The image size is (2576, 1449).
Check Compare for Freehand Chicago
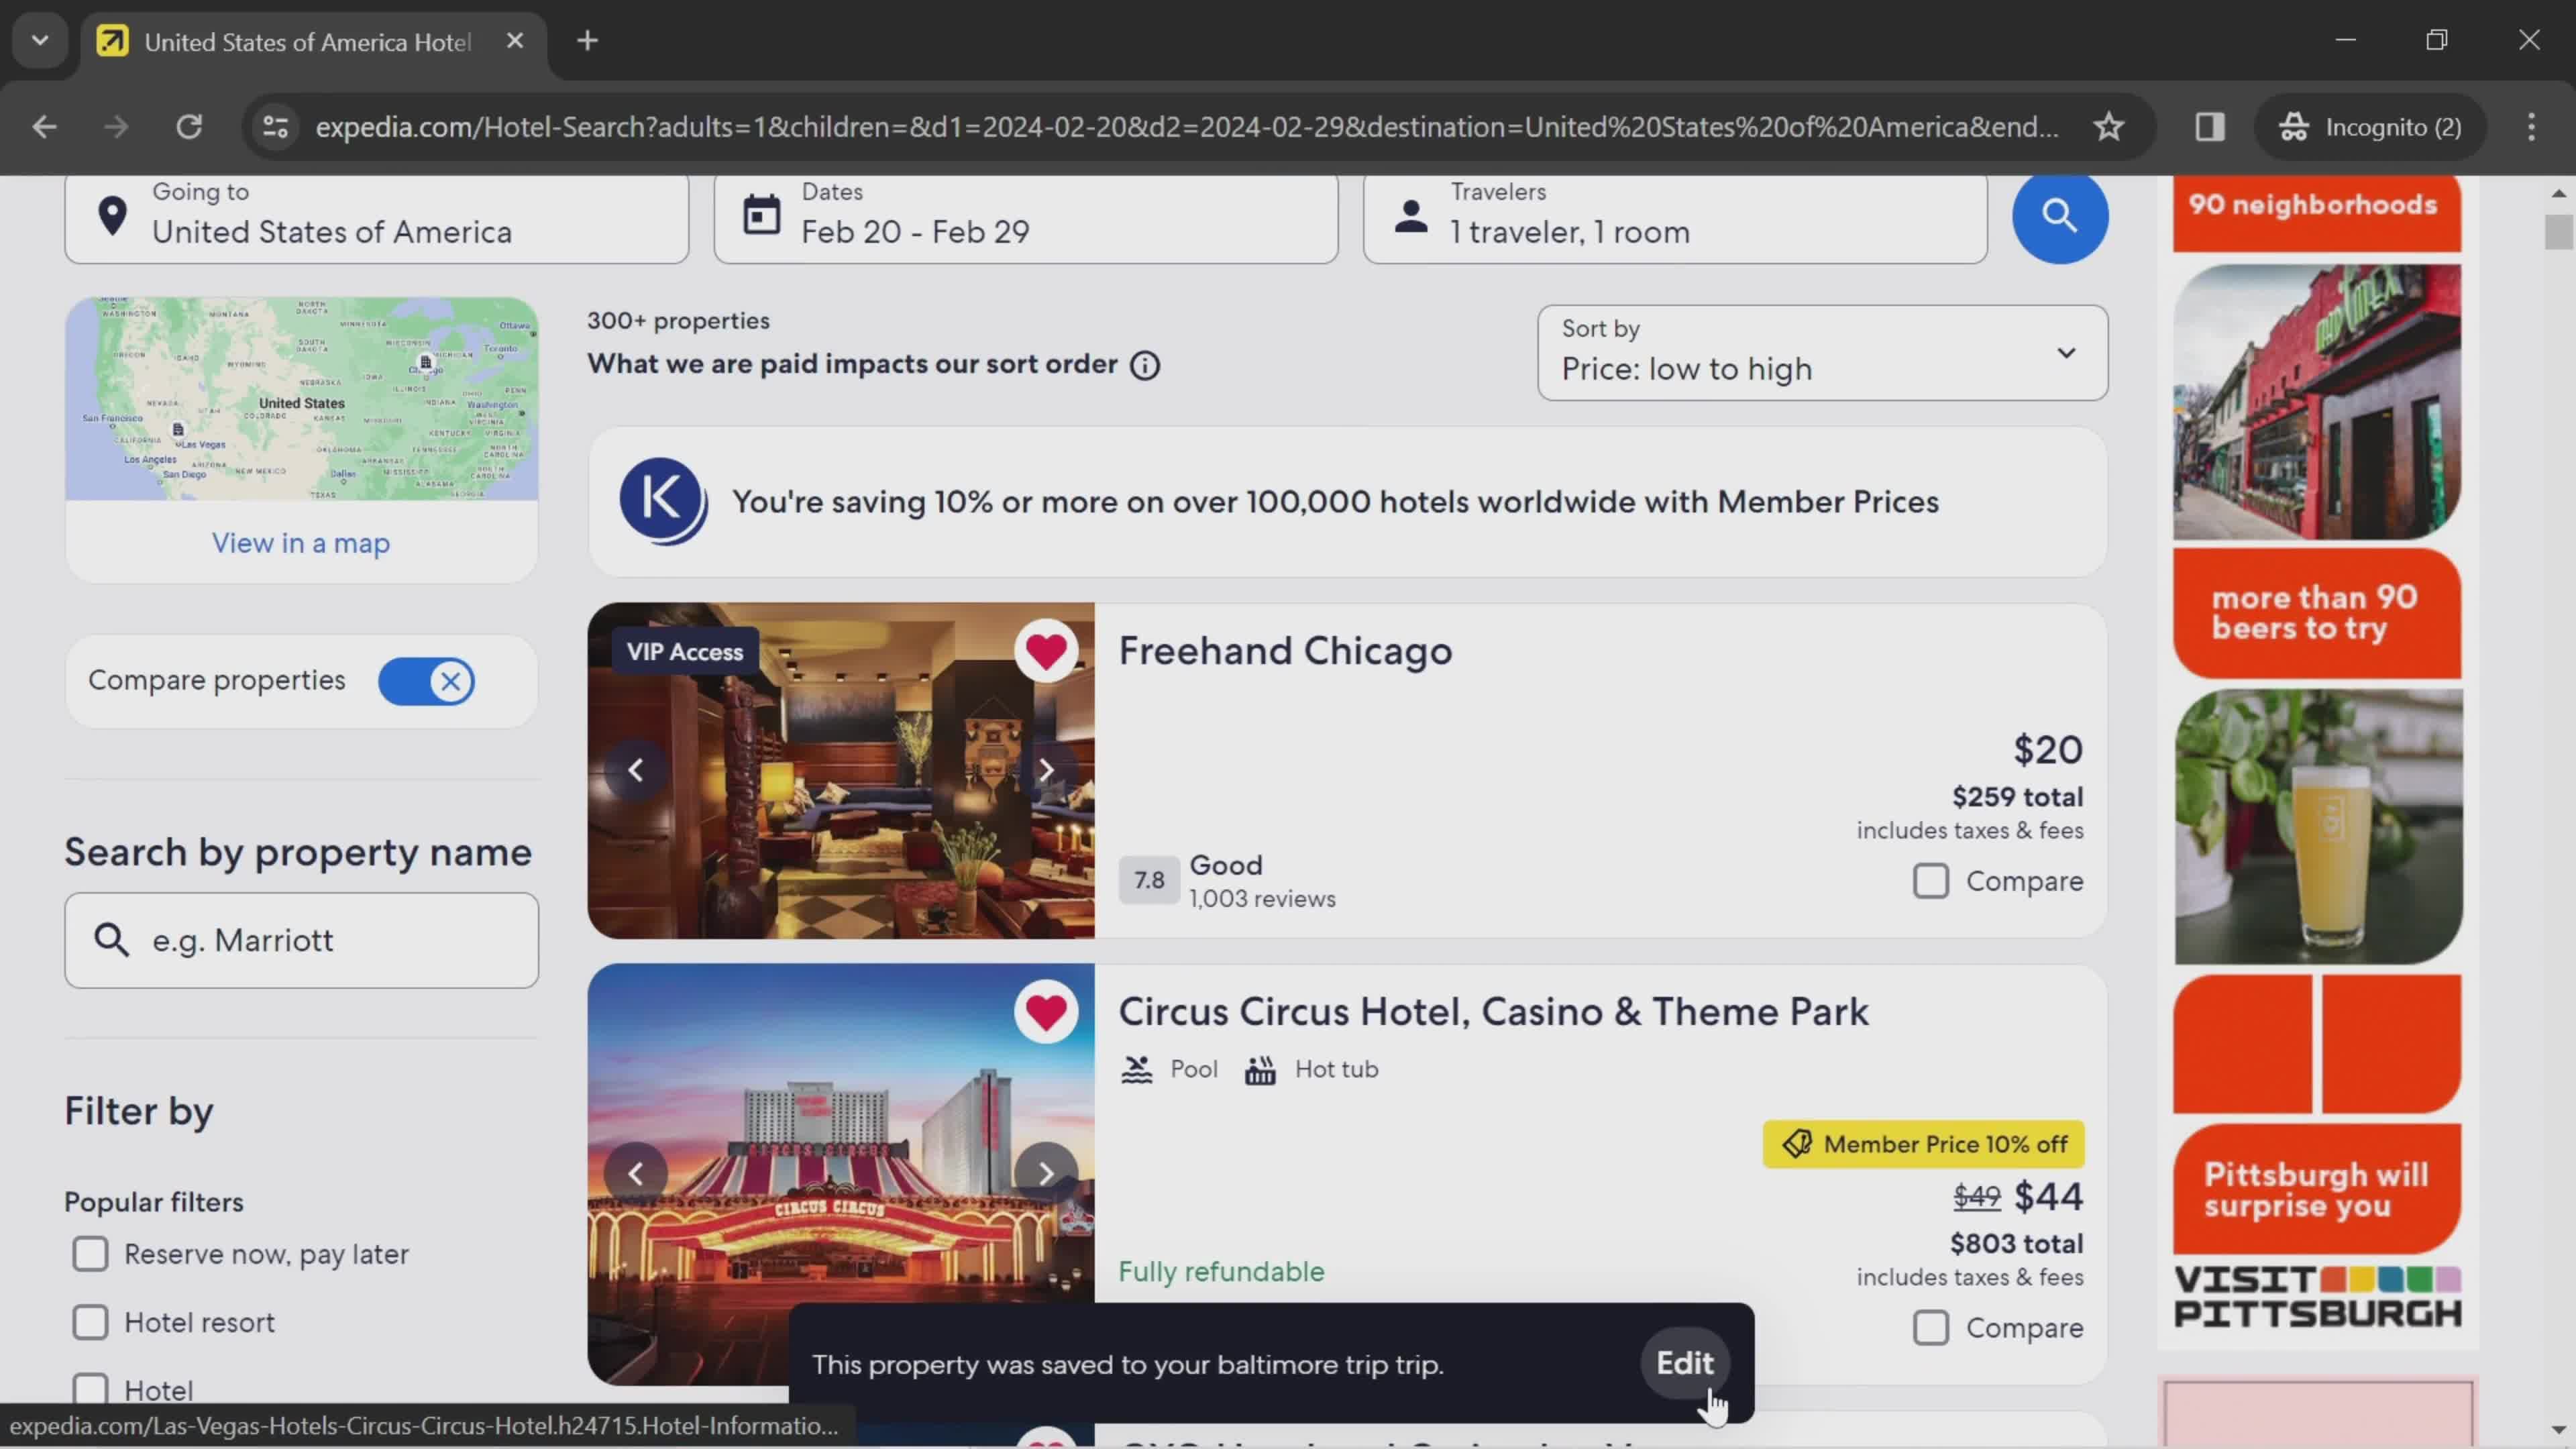pos(1931,881)
